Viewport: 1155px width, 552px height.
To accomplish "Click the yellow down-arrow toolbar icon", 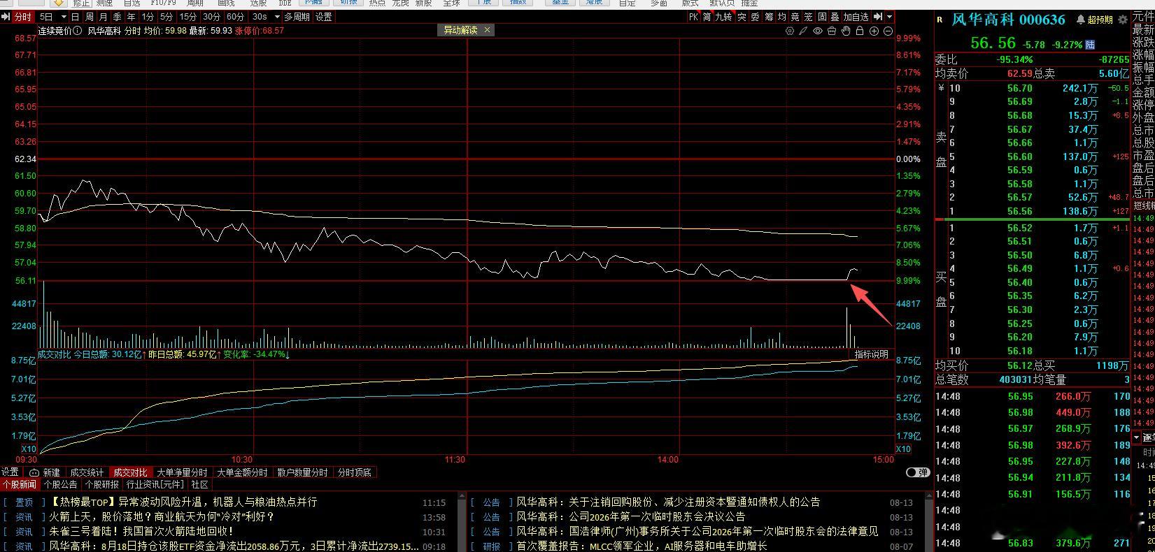I will pyautogui.click(x=59, y=3).
